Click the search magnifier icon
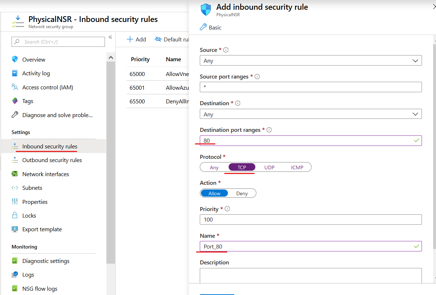The height and width of the screenshot is (295, 436). (17, 42)
